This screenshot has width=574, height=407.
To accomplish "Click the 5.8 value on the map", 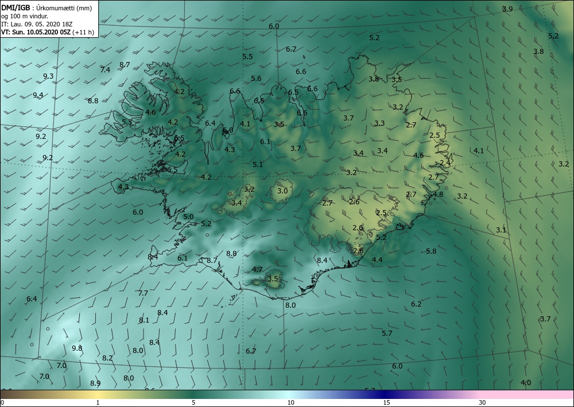I will (431, 251).
